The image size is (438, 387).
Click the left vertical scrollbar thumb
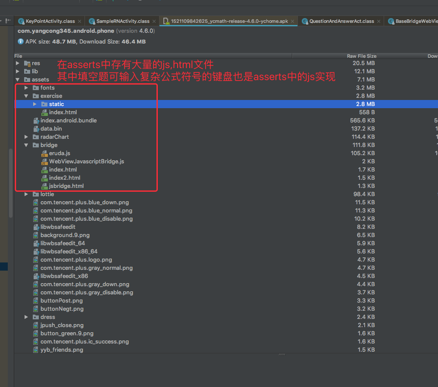coord(11,183)
